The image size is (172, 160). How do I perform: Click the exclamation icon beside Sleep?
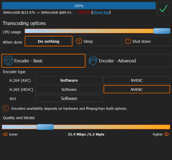click(x=79, y=41)
